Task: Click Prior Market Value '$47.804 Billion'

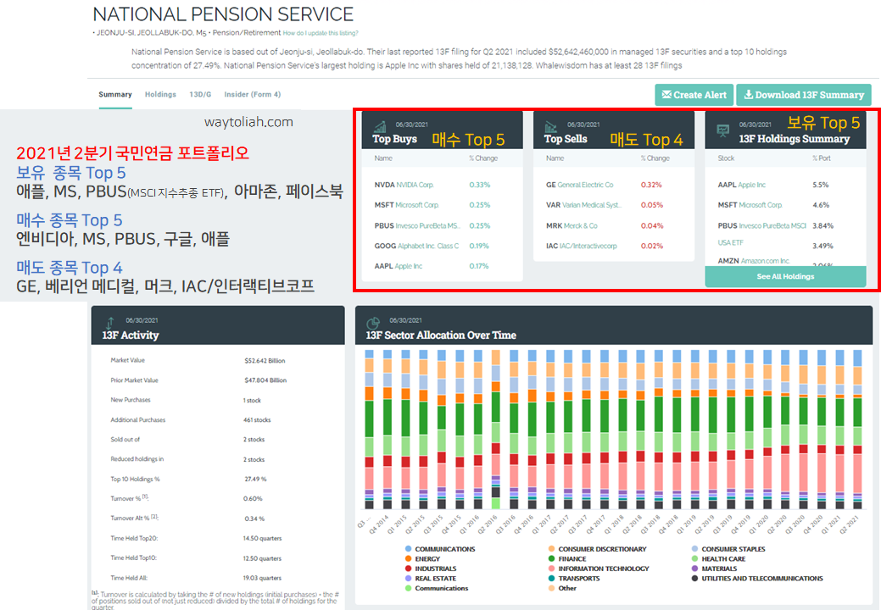Action: click(x=265, y=380)
